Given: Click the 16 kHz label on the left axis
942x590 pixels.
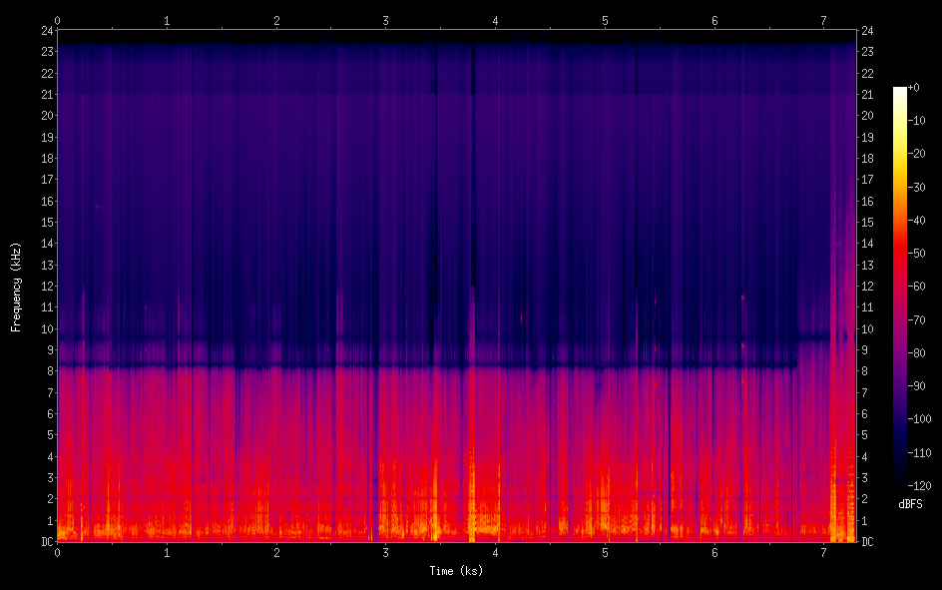Looking at the screenshot, I should (x=45, y=201).
